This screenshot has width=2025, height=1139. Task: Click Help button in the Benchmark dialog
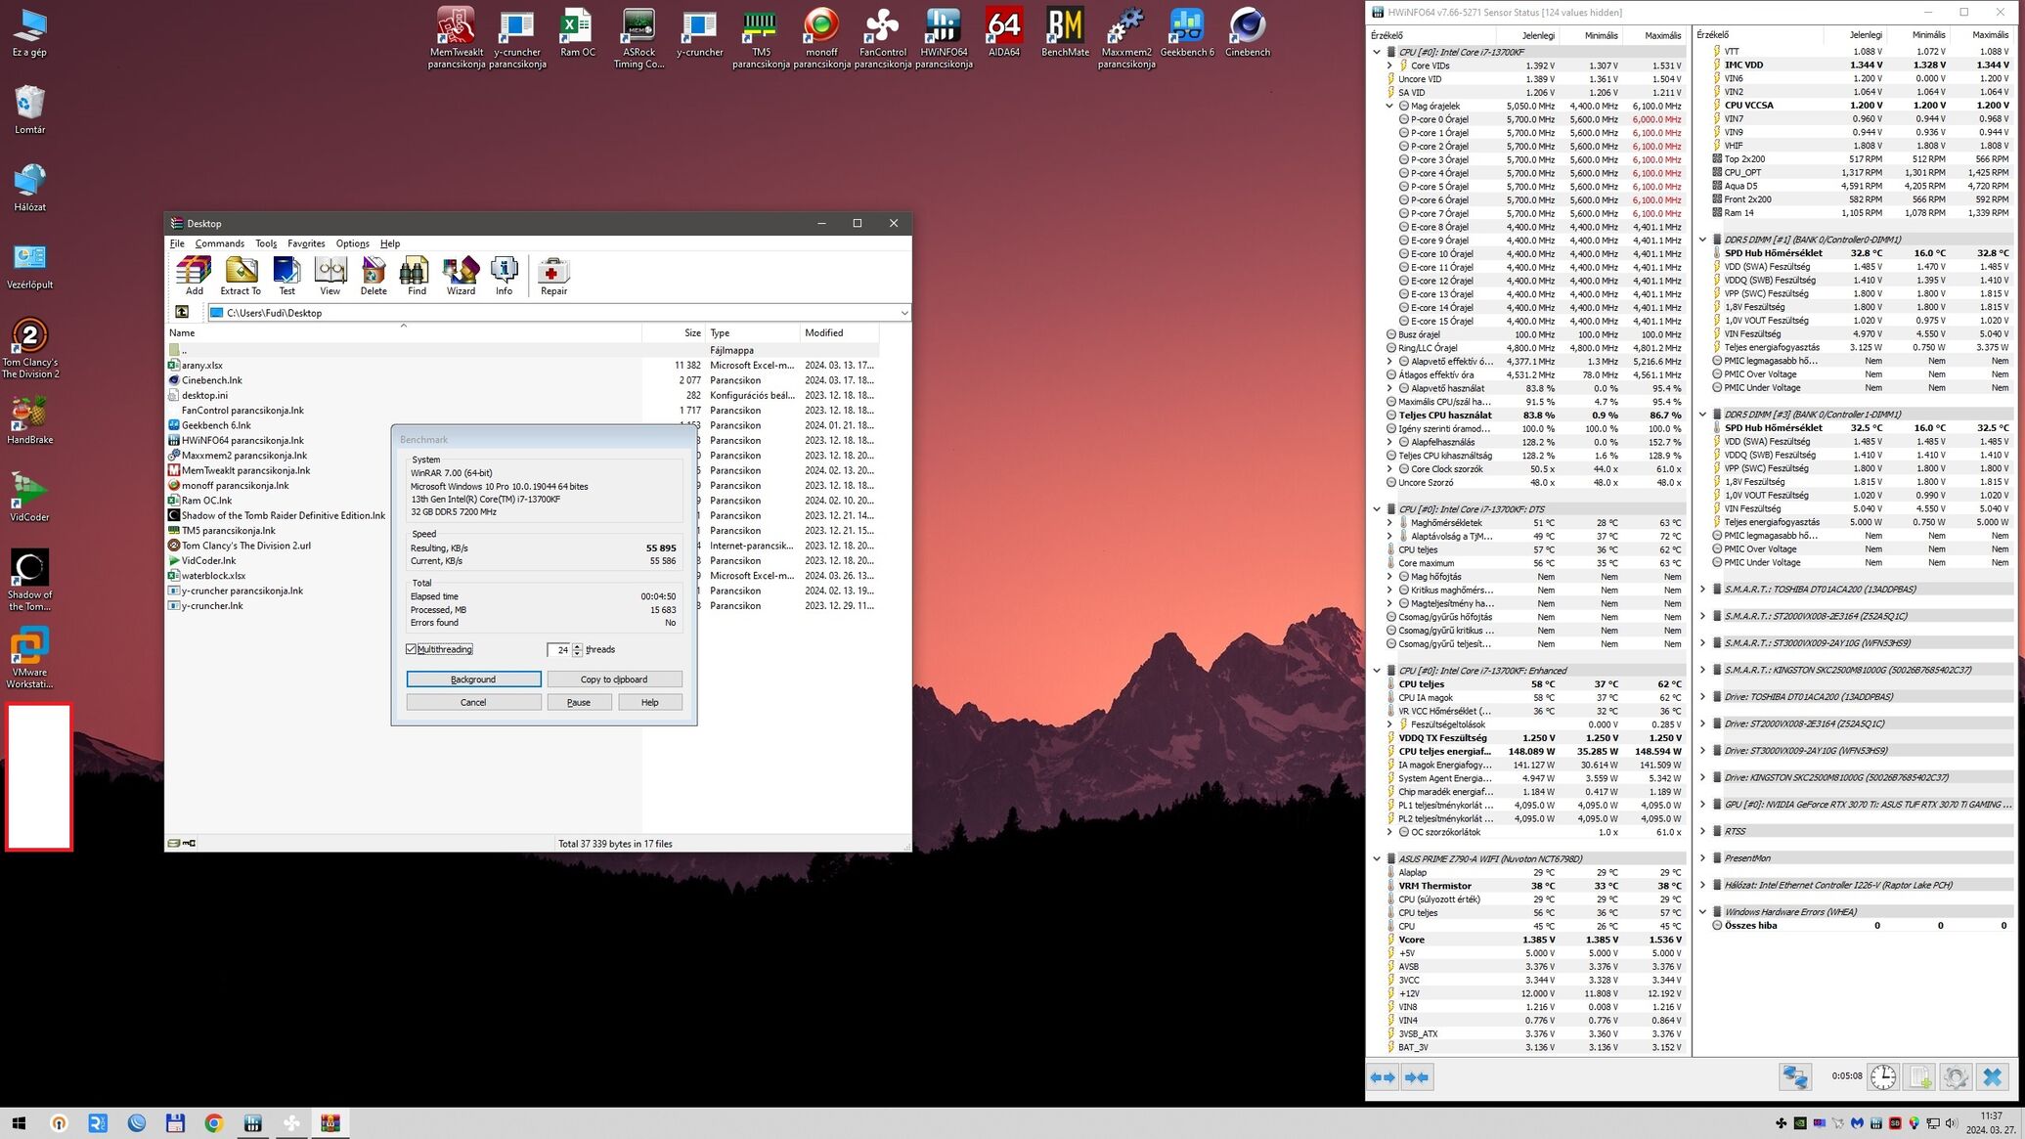[649, 702]
